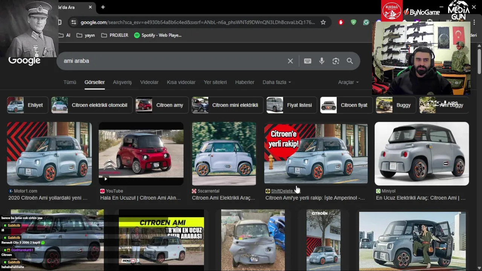Open the Spotify - Web Player bookmark

[157, 35]
